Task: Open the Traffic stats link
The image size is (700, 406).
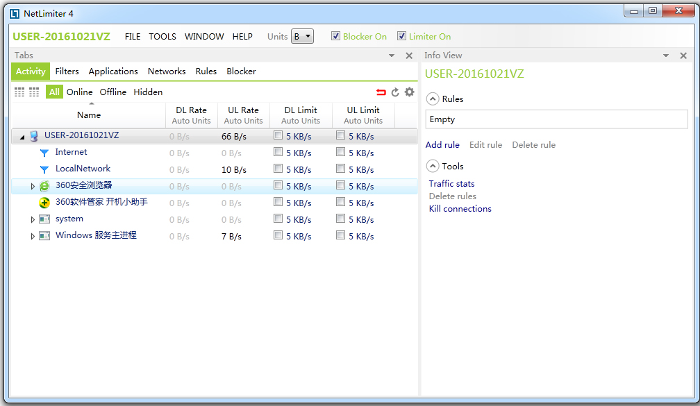Action: point(451,184)
